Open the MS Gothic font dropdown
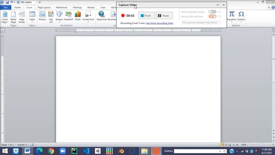The height and width of the screenshot is (155, 275). (36, 2)
